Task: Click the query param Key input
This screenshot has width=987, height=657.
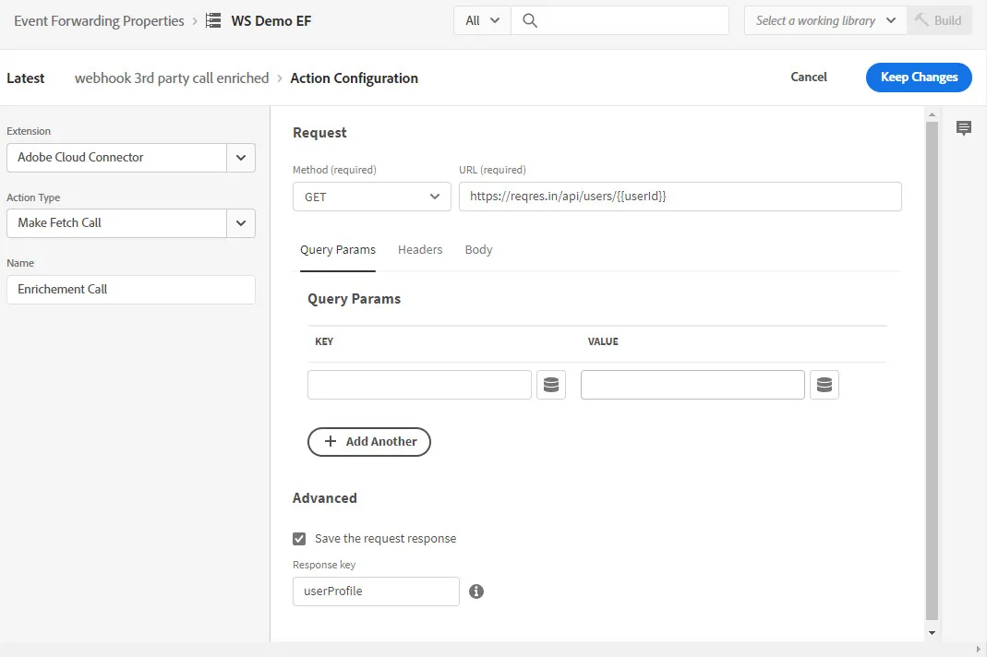Action: pyautogui.click(x=419, y=385)
